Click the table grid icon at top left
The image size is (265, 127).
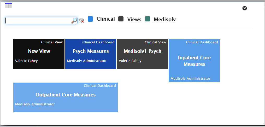pyautogui.click(x=8, y=5)
